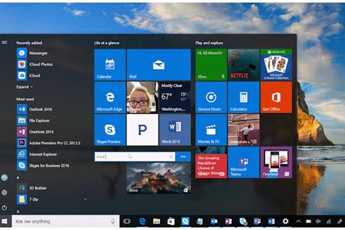
Task: Open the Microsoft Teams tile
Action: coord(244,162)
